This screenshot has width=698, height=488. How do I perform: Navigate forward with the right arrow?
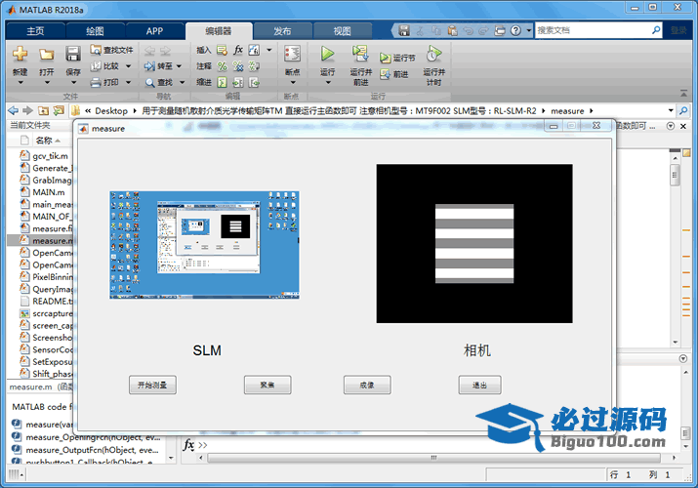tap(27, 110)
